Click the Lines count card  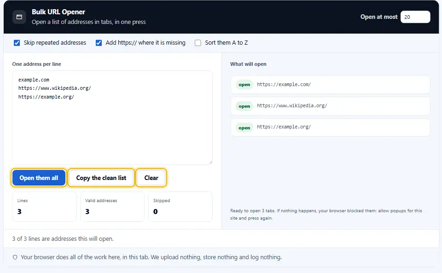click(45, 207)
